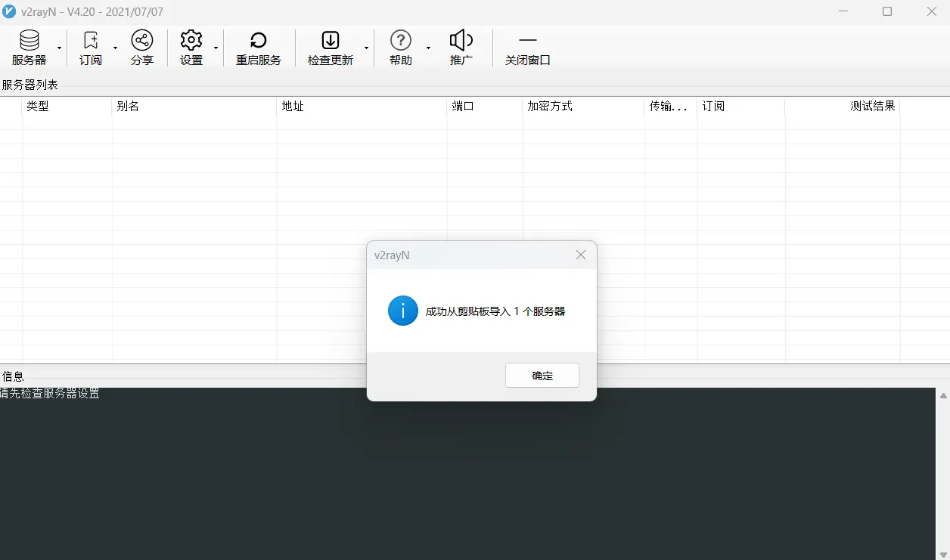Sort by the 端口 column header
The height and width of the screenshot is (560, 950).
click(x=485, y=107)
